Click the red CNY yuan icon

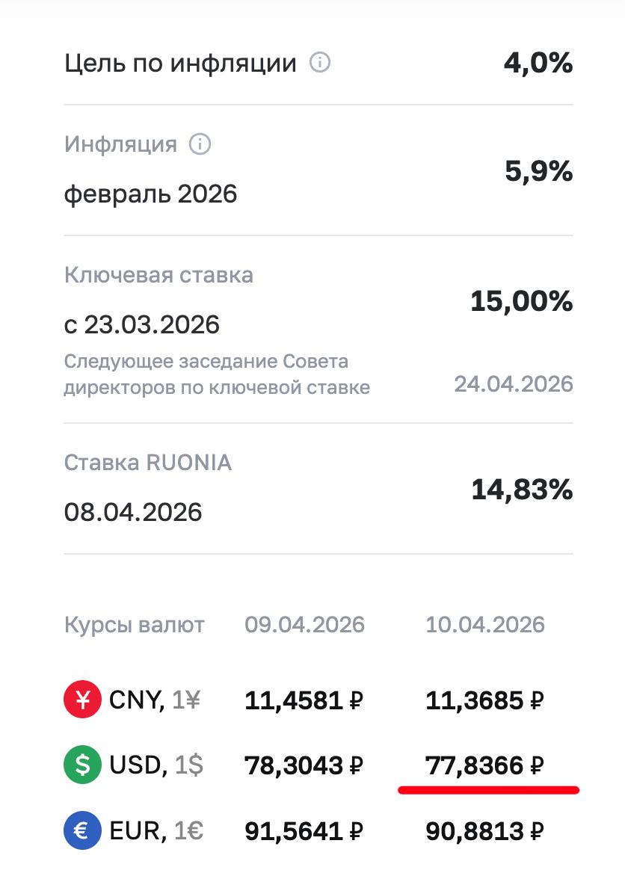(81, 700)
